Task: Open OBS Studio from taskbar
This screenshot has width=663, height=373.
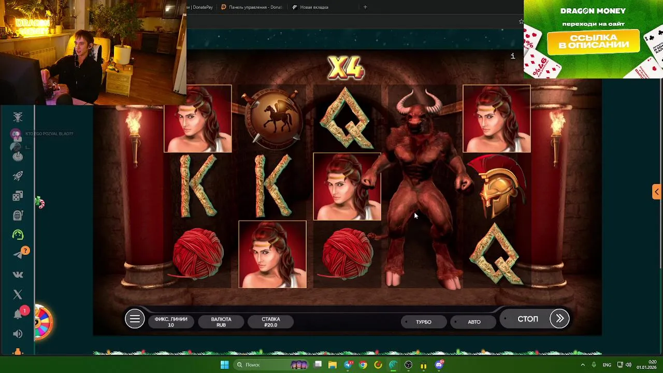Action: (409, 365)
